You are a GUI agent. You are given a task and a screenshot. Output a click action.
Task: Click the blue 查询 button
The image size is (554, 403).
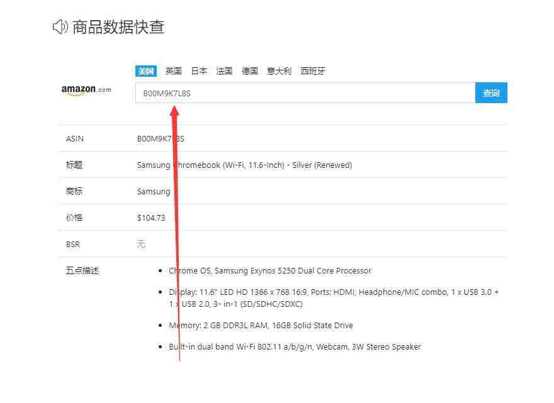pos(491,93)
